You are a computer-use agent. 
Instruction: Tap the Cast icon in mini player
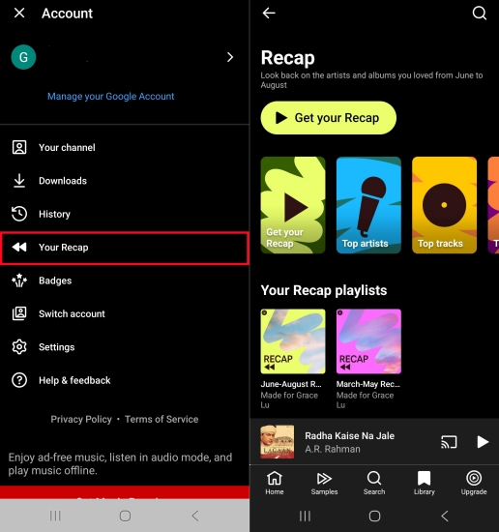[449, 442]
